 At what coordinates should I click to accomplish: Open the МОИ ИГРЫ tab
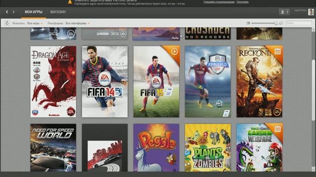[34, 12]
